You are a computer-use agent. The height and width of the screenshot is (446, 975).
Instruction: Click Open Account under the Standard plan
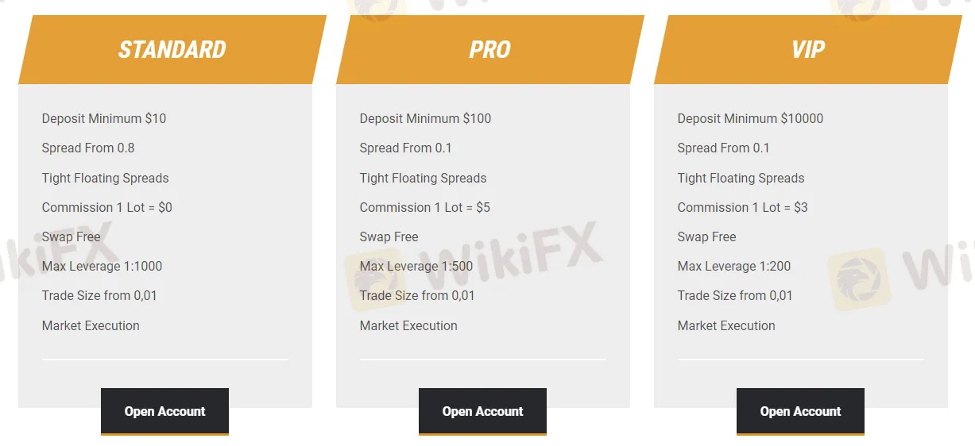click(164, 411)
